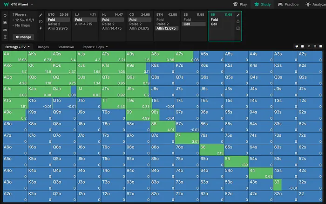Switch to the Ranges tab
This screenshot has width=326, height=204.
tap(43, 47)
